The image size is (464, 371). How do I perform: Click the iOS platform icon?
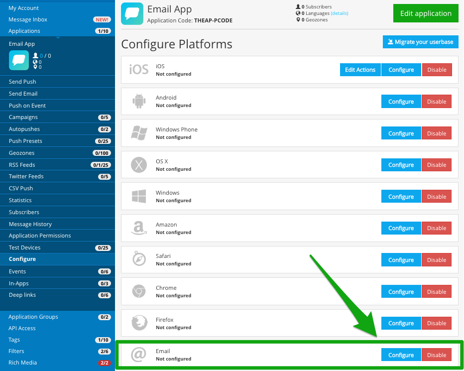[x=139, y=70]
